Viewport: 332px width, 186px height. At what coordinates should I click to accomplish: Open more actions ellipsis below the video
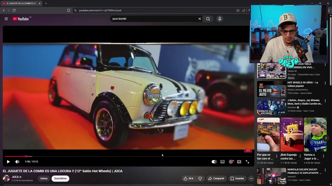tap(251, 179)
